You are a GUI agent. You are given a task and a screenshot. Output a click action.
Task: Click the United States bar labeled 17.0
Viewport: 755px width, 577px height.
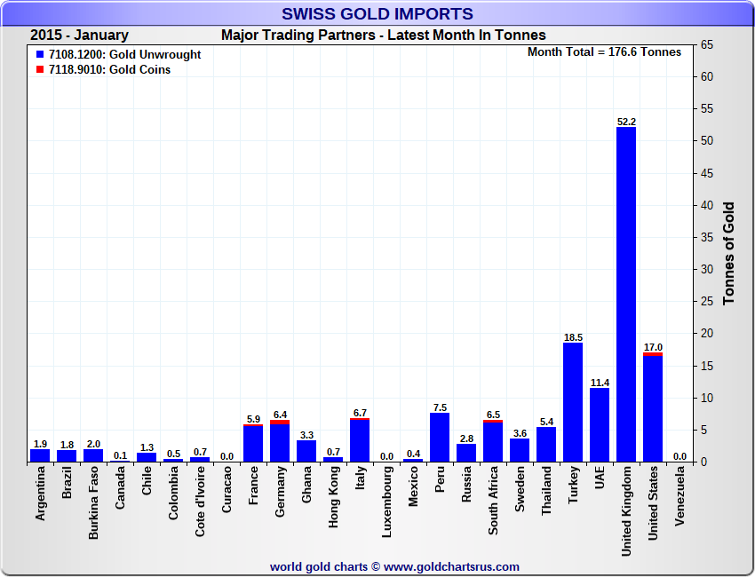click(653, 408)
